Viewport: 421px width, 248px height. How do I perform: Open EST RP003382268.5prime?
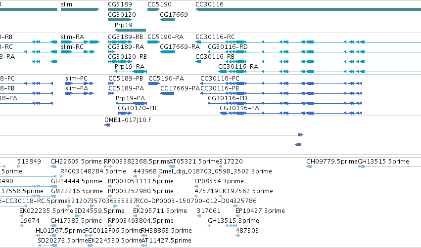click(137, 162)
